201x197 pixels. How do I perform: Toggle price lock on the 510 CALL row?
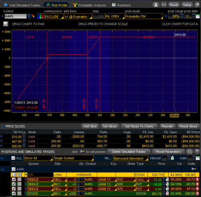(167, 179)
